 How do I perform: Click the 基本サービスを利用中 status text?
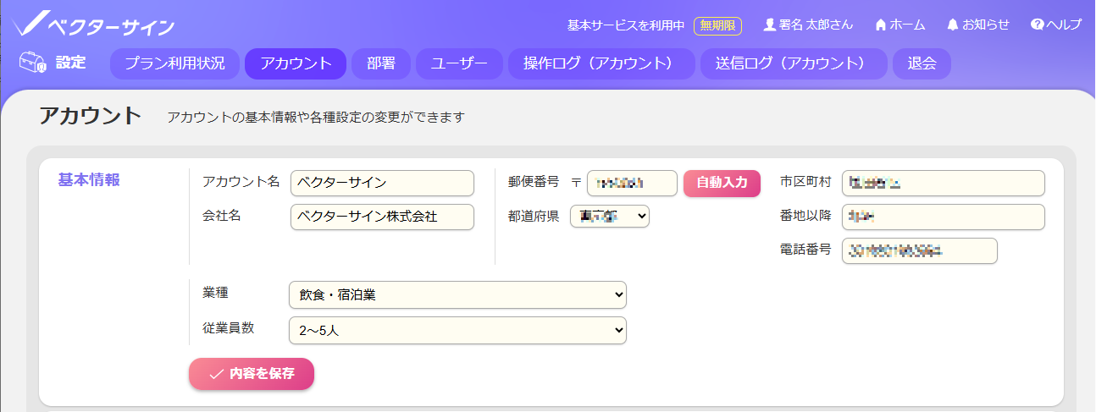coord(626,25)
